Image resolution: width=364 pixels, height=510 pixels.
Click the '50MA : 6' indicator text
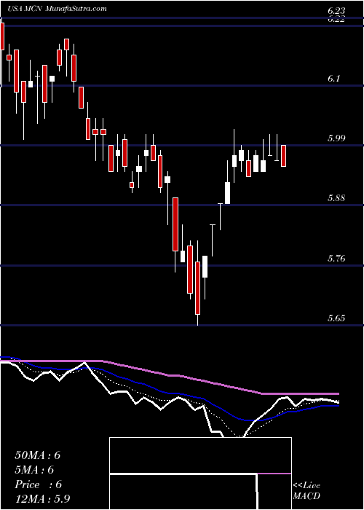click(37, 455)
